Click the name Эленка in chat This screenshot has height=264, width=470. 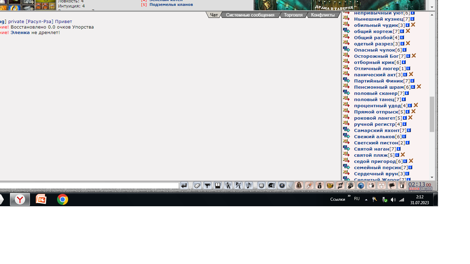point(20,32)
